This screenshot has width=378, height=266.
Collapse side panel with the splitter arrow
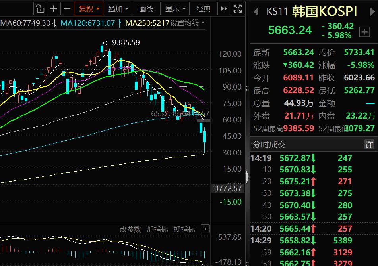click(x=248, y=177)
